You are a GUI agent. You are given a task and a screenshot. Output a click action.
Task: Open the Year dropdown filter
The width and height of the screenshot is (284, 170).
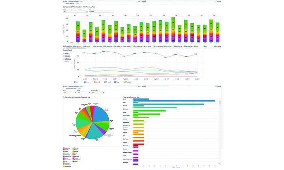70,92
